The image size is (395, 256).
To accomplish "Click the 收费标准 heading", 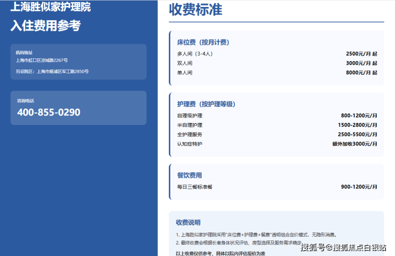I will (195, 10).
